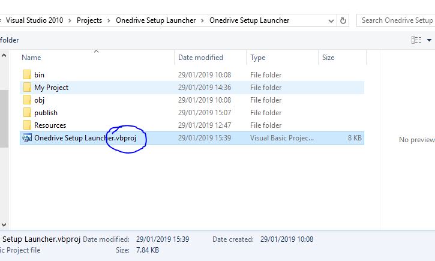
Task: Select the Resources folder name
Action: [50, 125]
